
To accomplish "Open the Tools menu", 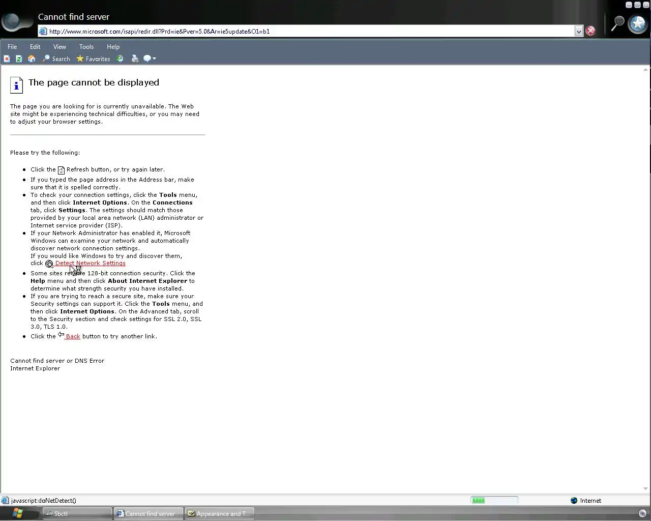I will pos(86,47).
